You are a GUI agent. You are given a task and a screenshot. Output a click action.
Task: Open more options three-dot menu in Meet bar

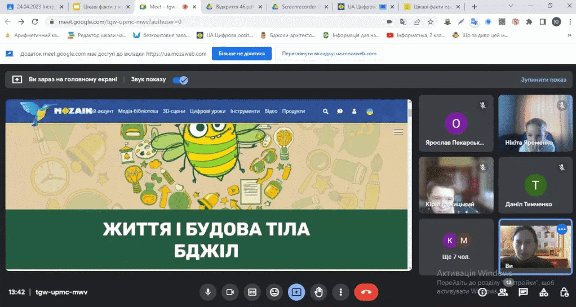[x=340, y=292]
